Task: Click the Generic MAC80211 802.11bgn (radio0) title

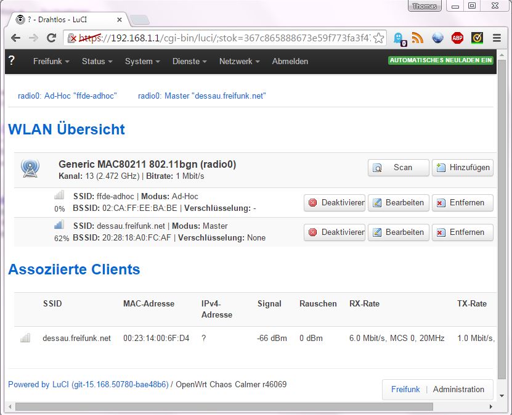Action: coord(147,164)
